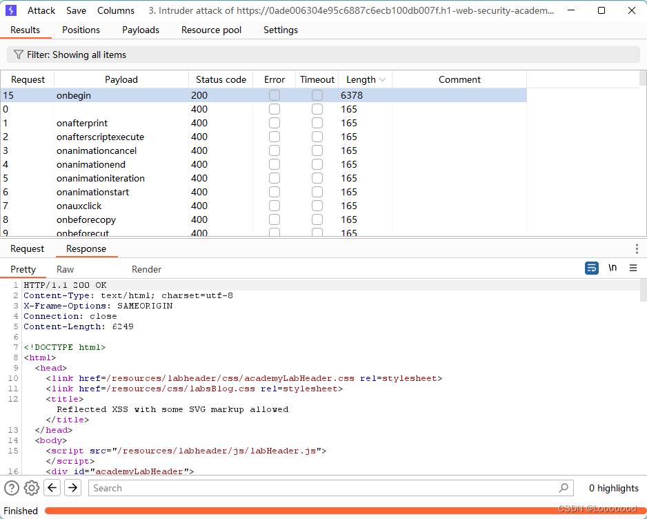The height and width of the screenshot is (519, 647).
Task: Go to previous search match arrow
Action: click(x=52, y=488)
